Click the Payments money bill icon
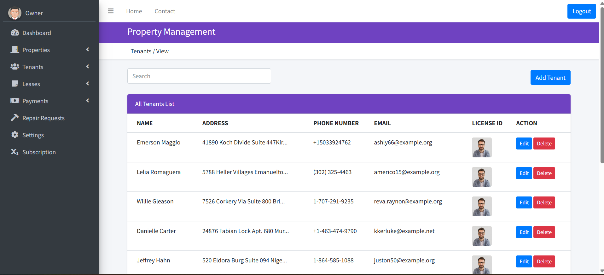 coord(15,101)
